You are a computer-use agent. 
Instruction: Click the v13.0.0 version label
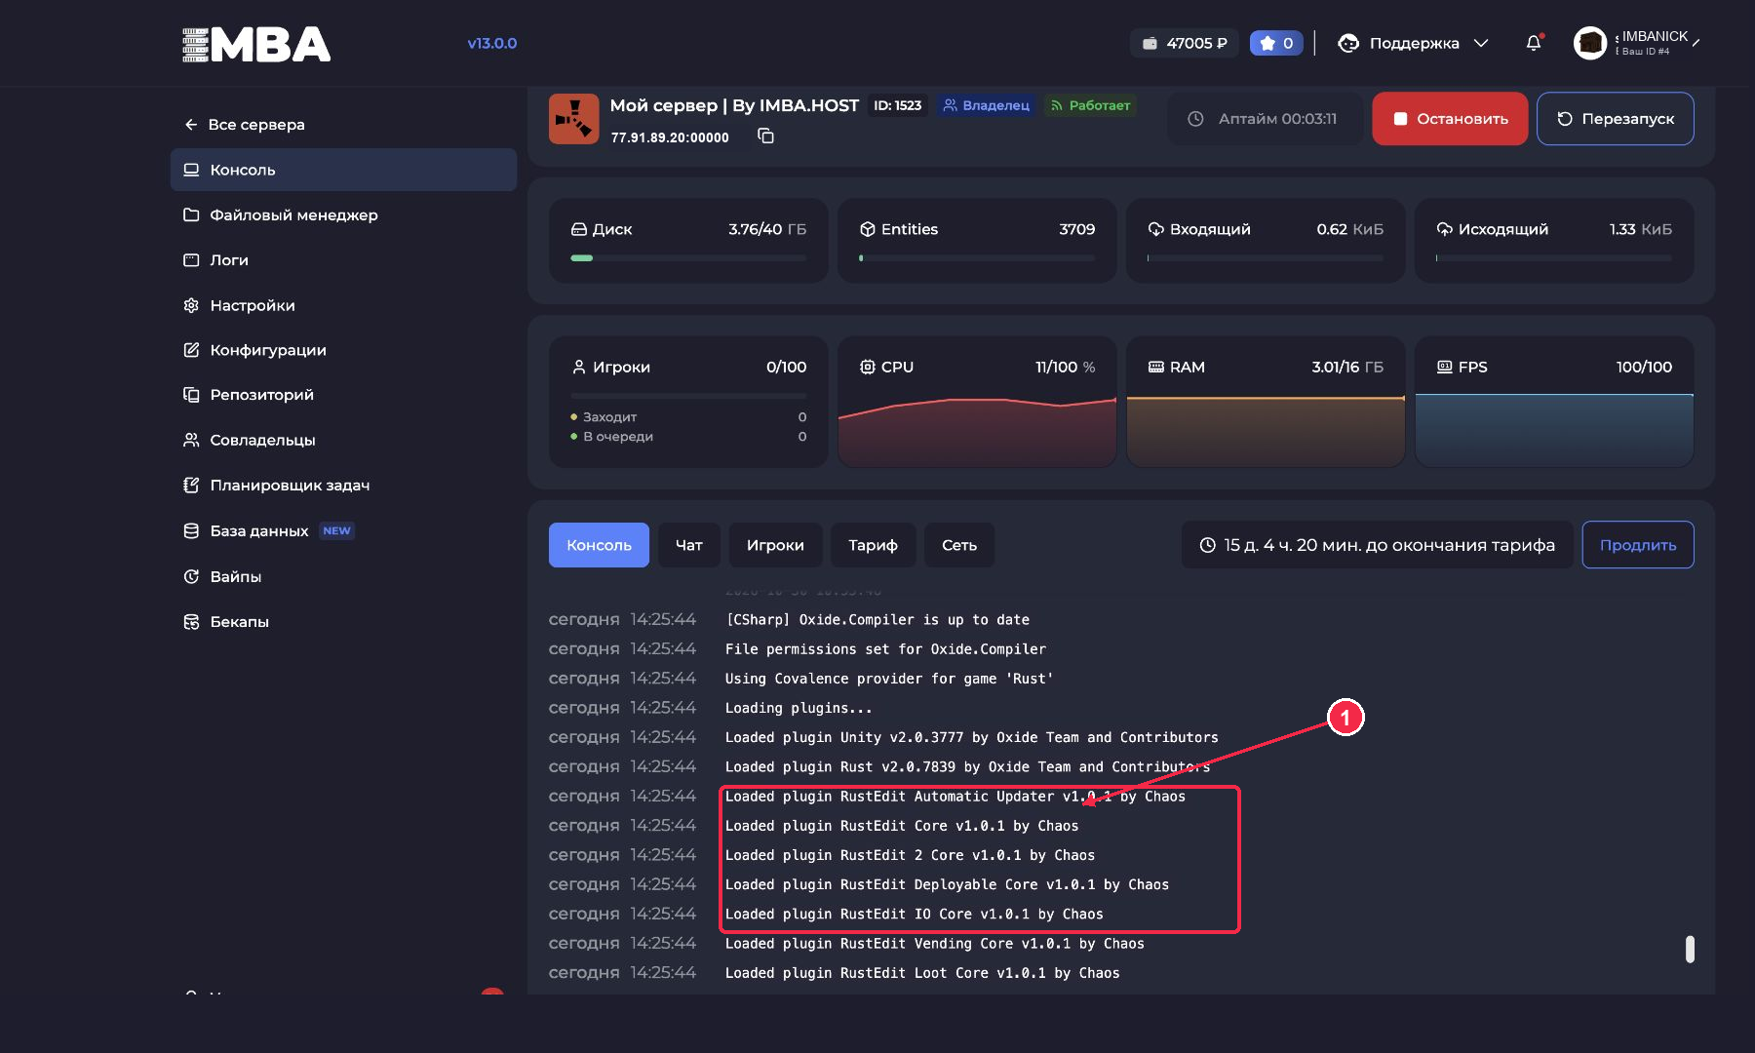tap(492, 43)
